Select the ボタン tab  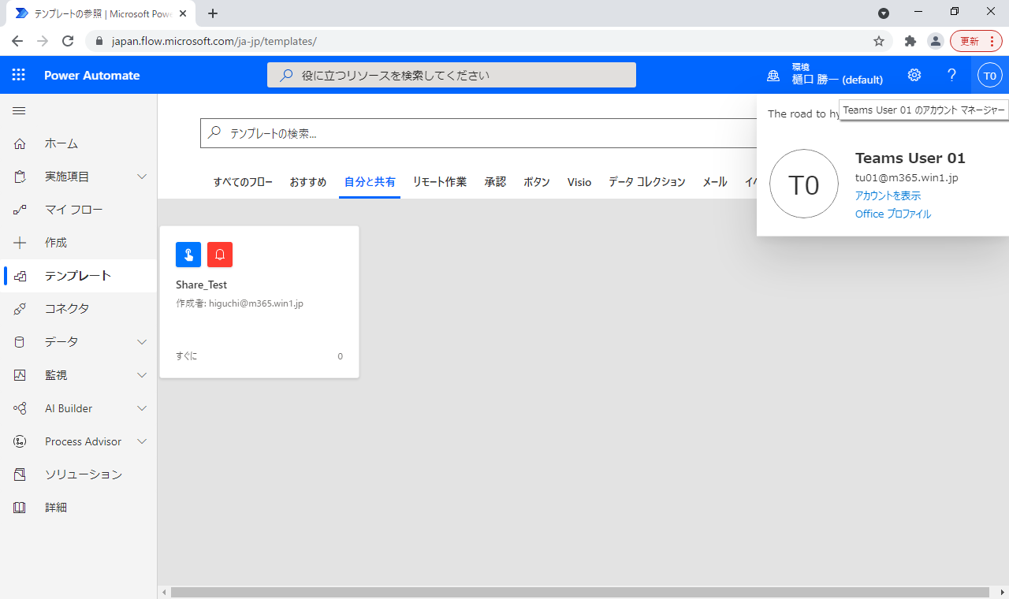coord(537,182)
